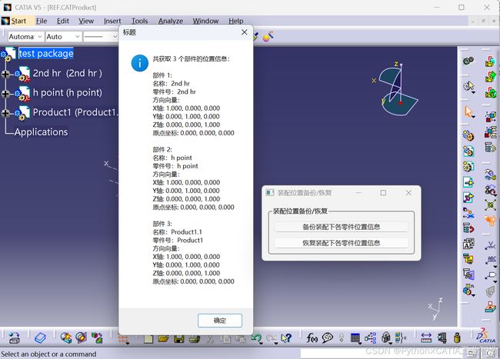The width and height of the screenshot is (500, 359).
Task: Expand the h point tree node
Action: (x=5, y=93)
